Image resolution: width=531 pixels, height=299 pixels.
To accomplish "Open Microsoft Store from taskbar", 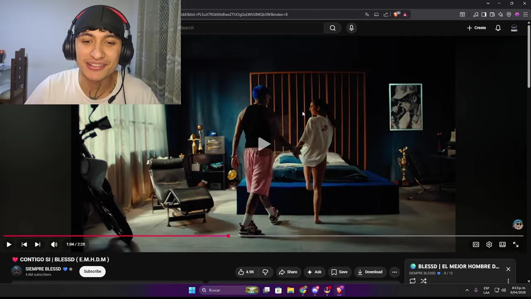I will 278,290.
